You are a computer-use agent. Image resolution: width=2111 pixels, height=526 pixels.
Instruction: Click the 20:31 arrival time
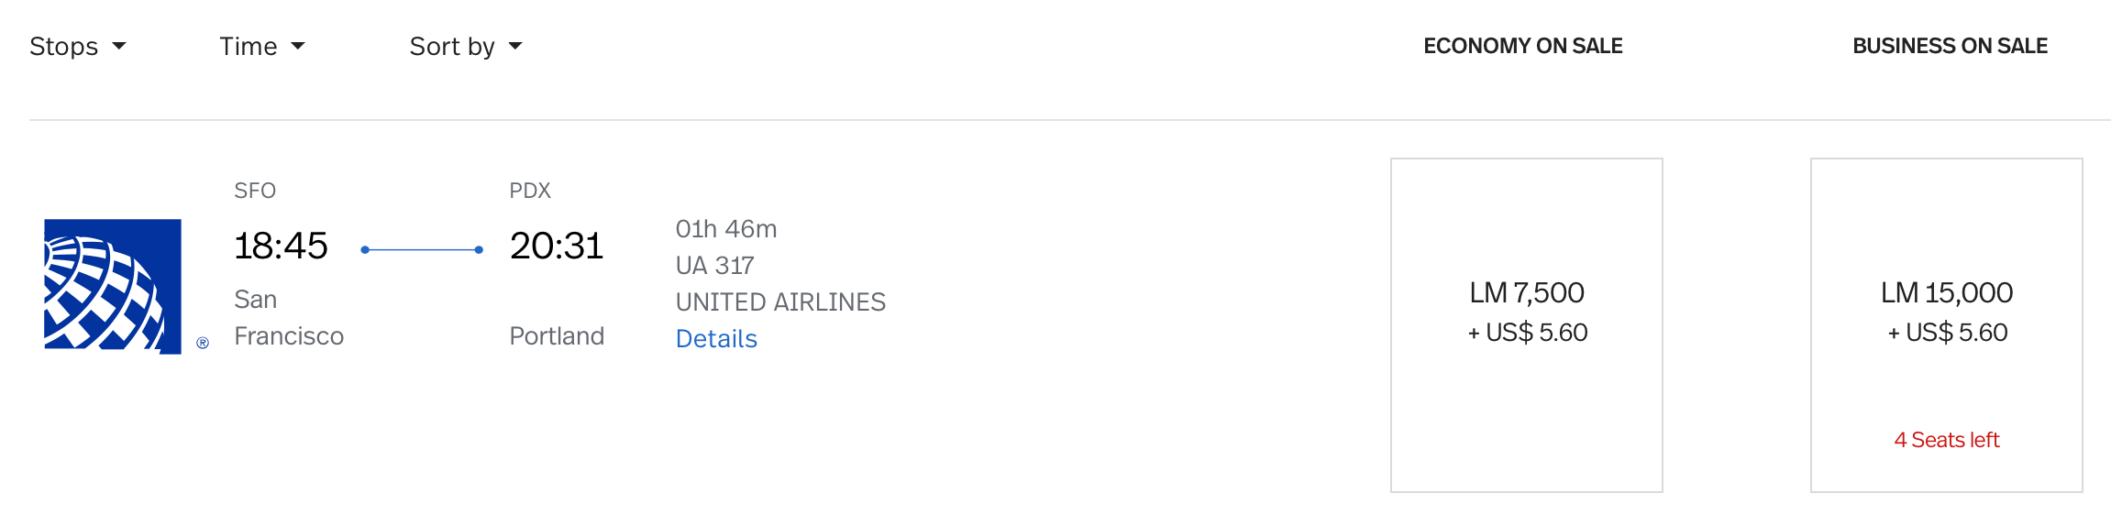[557, 246]
